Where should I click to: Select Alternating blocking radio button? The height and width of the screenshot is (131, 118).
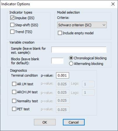pyautogui.click(x=71, y=64)
